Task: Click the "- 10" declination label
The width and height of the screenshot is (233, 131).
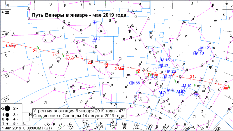Action: (x=6, y=77)
